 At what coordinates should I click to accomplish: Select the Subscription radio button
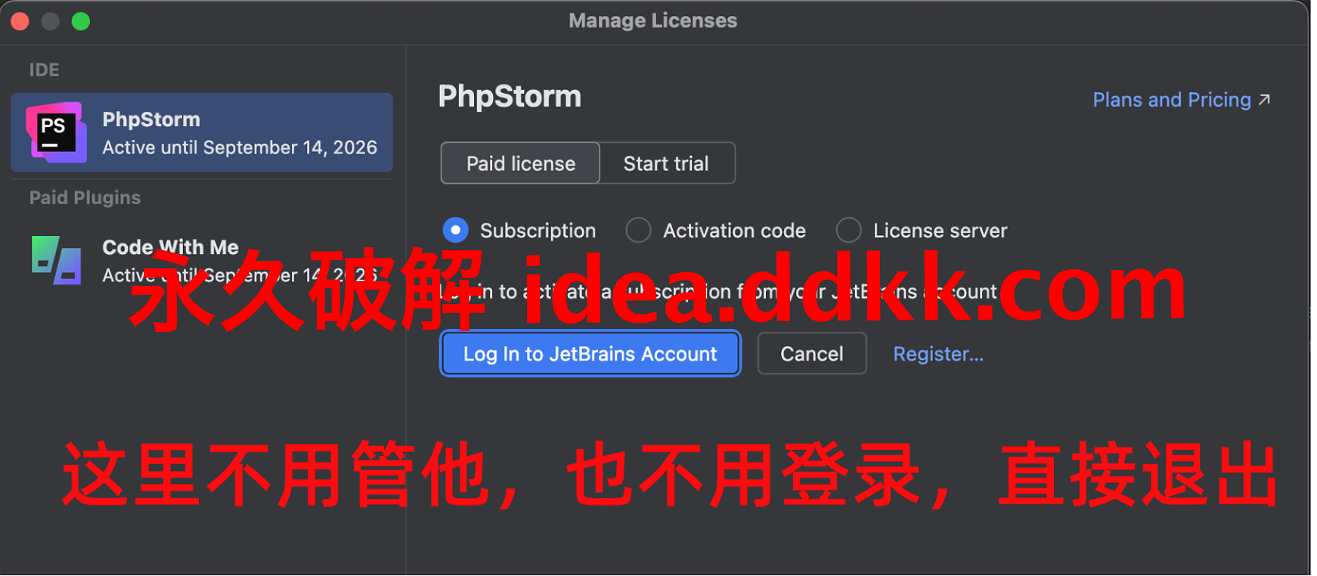click(456, 231)
